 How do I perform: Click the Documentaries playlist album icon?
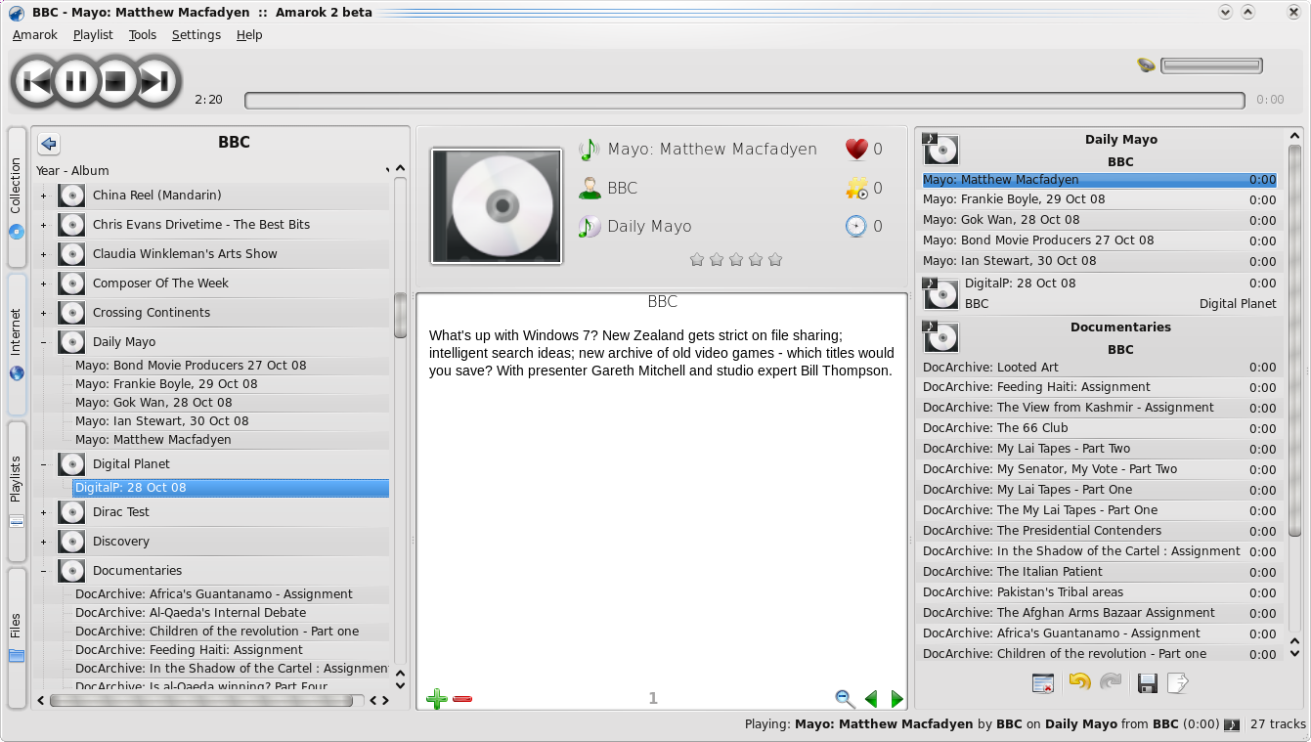[940, 337]
